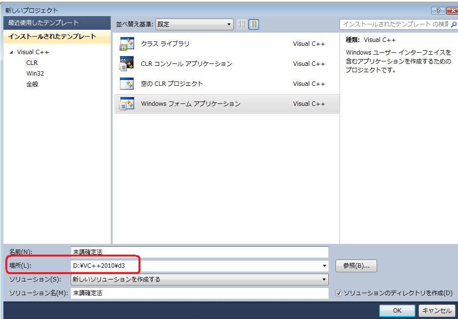
Task: Select the CLR コンソール アプリケーション template icon
Action: point(127,64)
